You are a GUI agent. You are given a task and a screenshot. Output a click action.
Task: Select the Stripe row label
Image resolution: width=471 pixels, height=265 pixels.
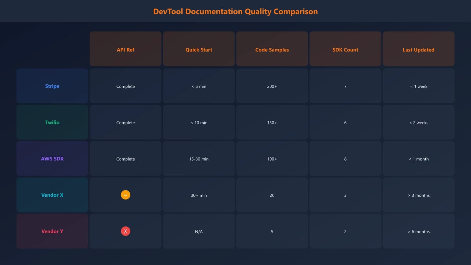tap(52, 86)
